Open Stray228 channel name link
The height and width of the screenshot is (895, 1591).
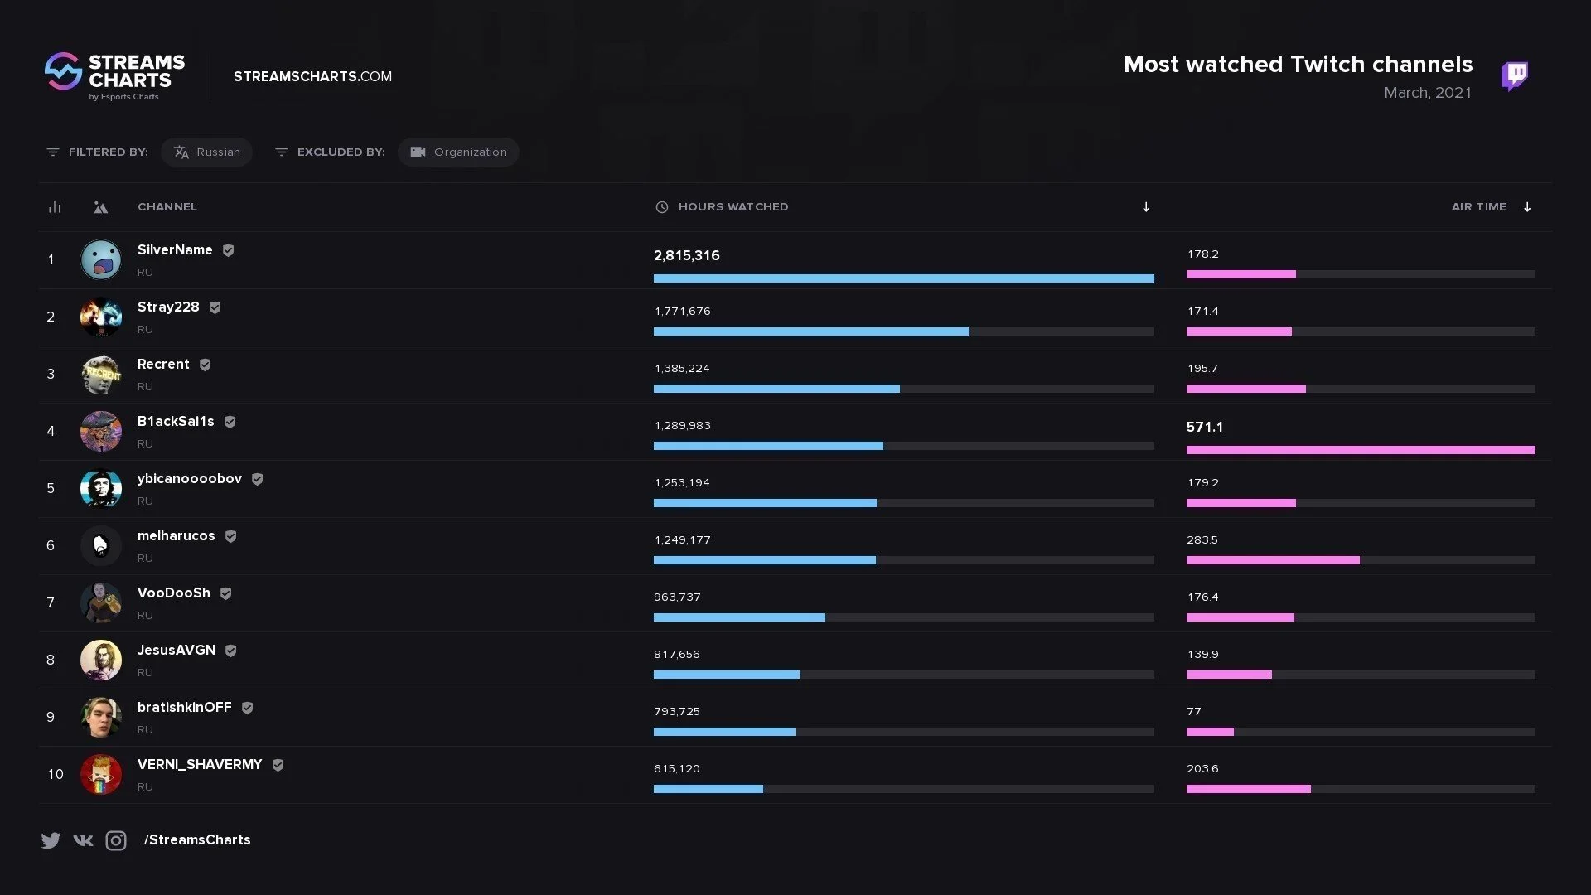click(168, 307)
